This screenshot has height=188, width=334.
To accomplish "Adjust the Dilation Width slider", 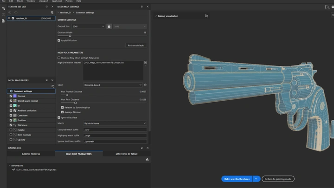I will 70,36.
